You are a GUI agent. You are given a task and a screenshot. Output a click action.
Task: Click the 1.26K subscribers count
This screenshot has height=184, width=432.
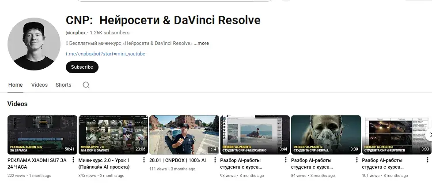pyautogui.click(x=110, y=33)
